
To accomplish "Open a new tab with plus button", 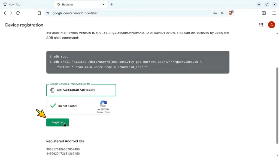I will (x=111, y=4).
